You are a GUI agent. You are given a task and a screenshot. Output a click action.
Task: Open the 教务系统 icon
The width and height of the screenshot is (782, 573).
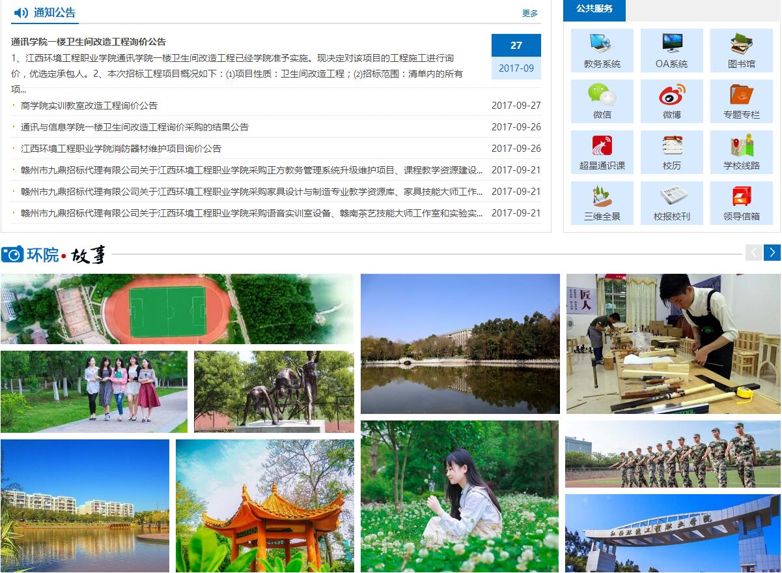(602, 44)
